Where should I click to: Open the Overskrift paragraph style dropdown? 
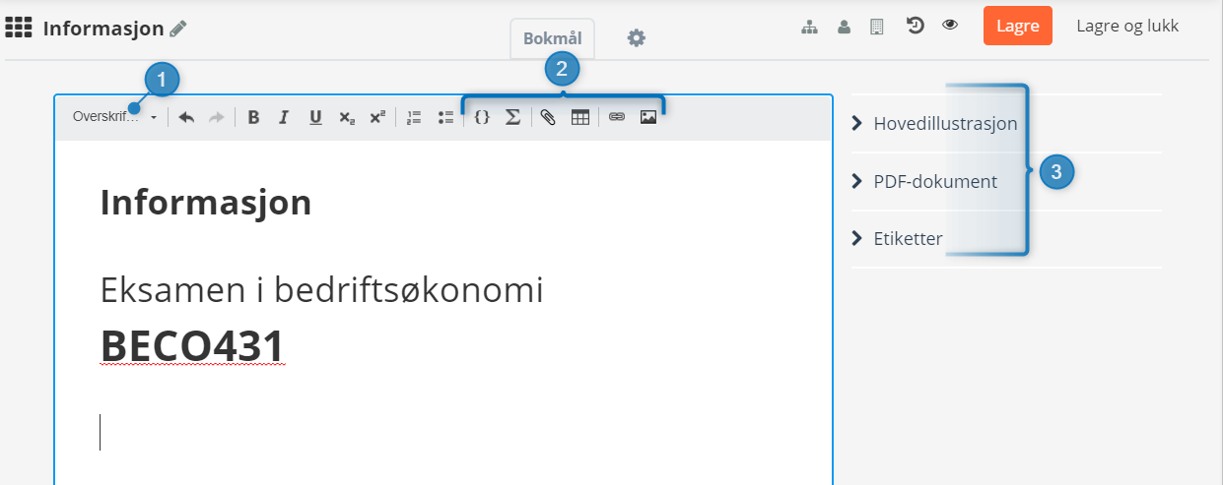(x=114, y=117)
